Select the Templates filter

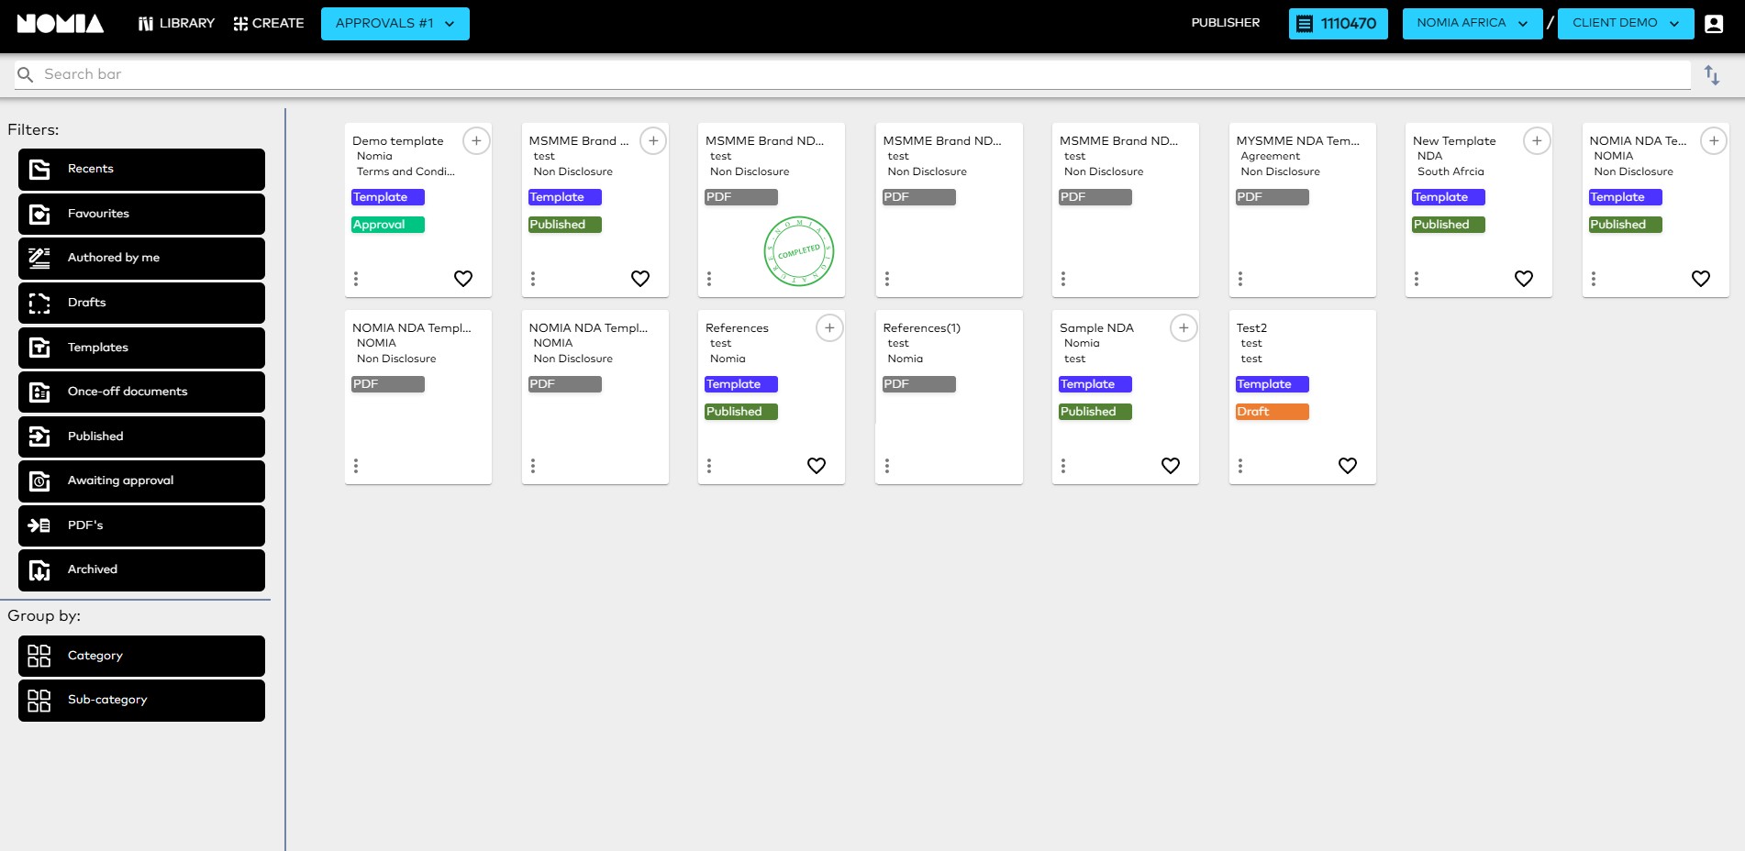(x=141, y=348)
